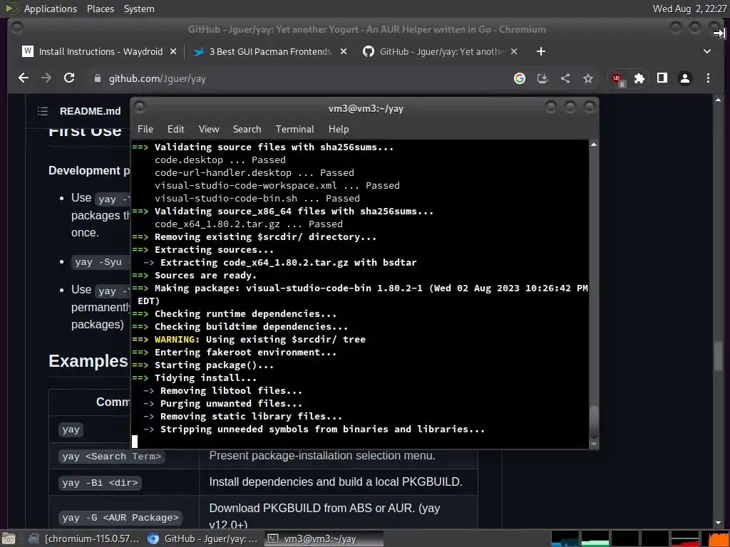The width and height of the screenshot is (730, 547).
Task: Switch to Install Instructions - Waydroid tab
Action: [100, 51]
